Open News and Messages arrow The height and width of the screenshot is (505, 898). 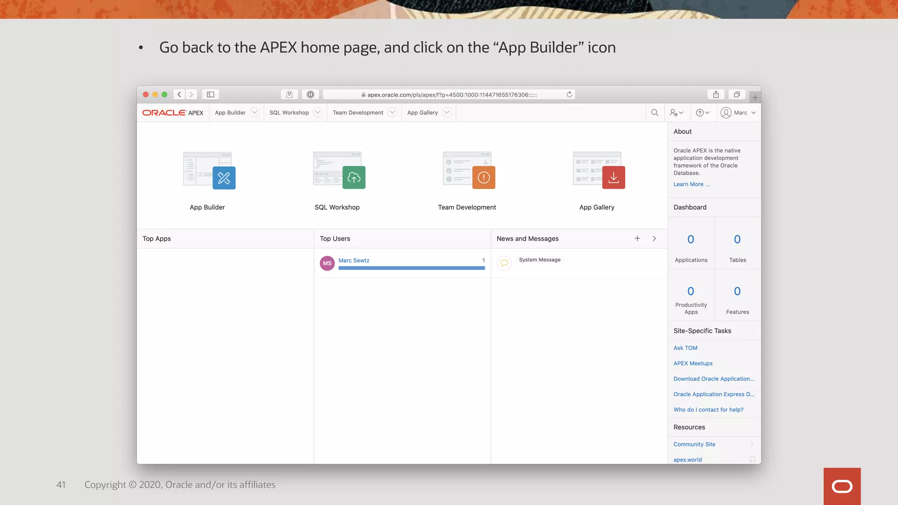click(654, 238)
